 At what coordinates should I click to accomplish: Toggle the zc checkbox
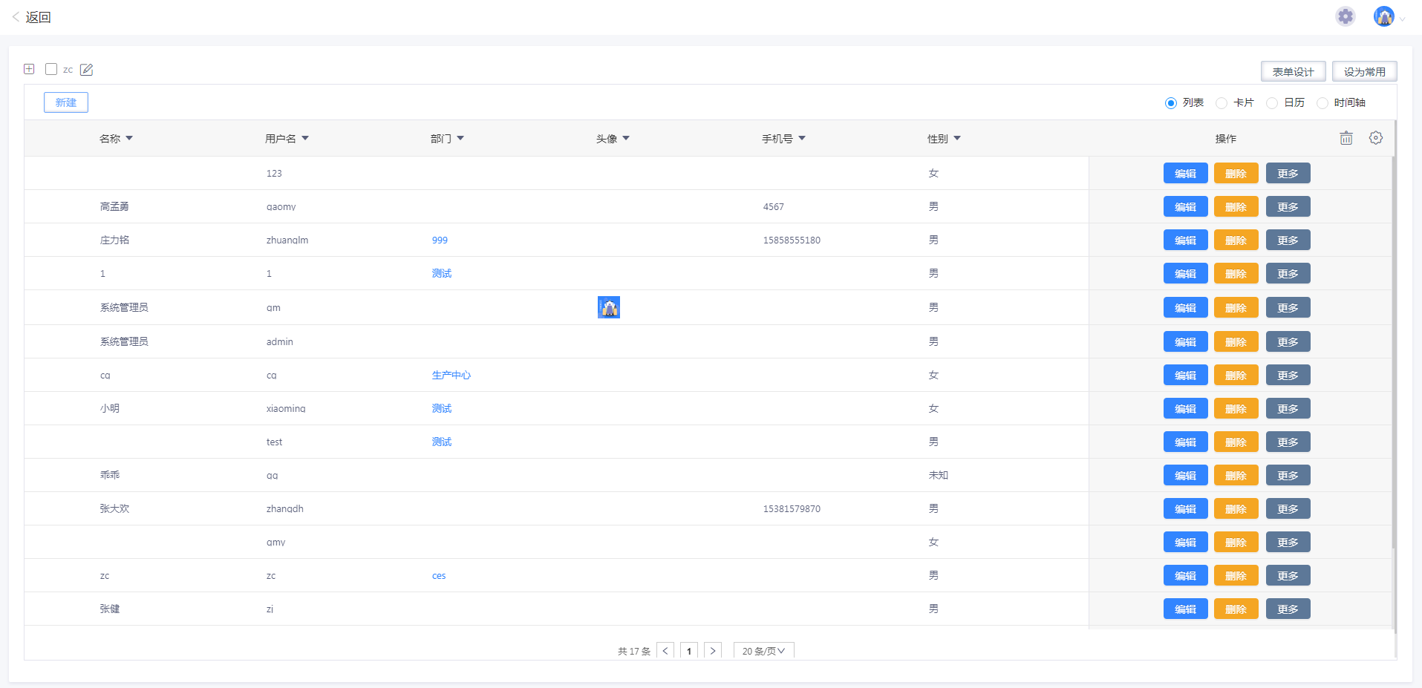tap(51, 69)
